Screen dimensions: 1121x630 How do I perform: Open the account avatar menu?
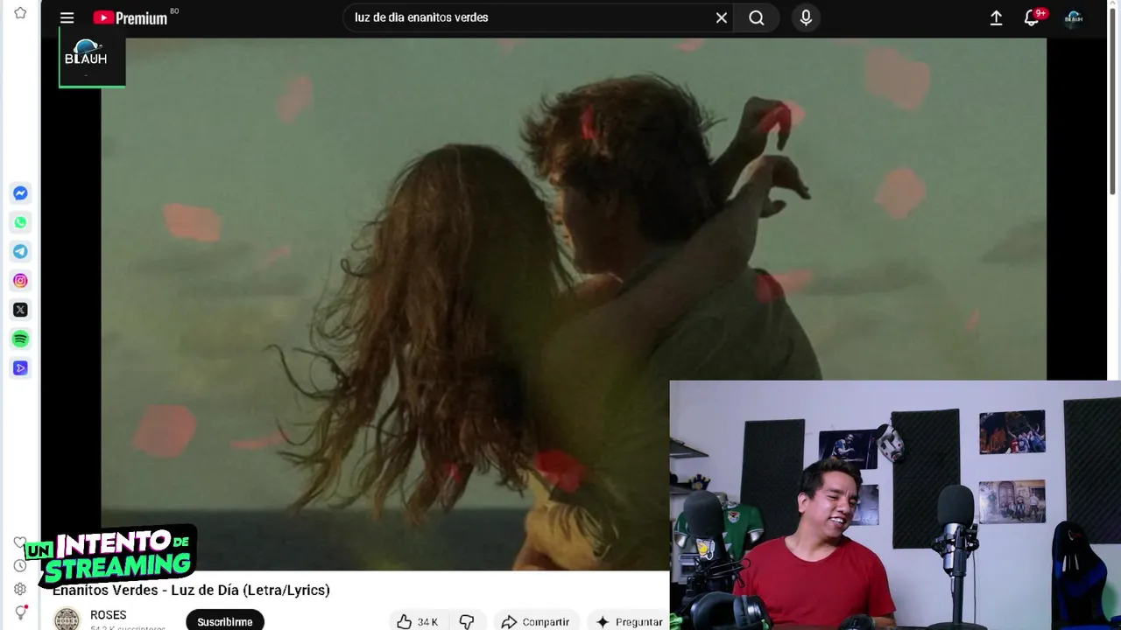tap(1074, 17)
